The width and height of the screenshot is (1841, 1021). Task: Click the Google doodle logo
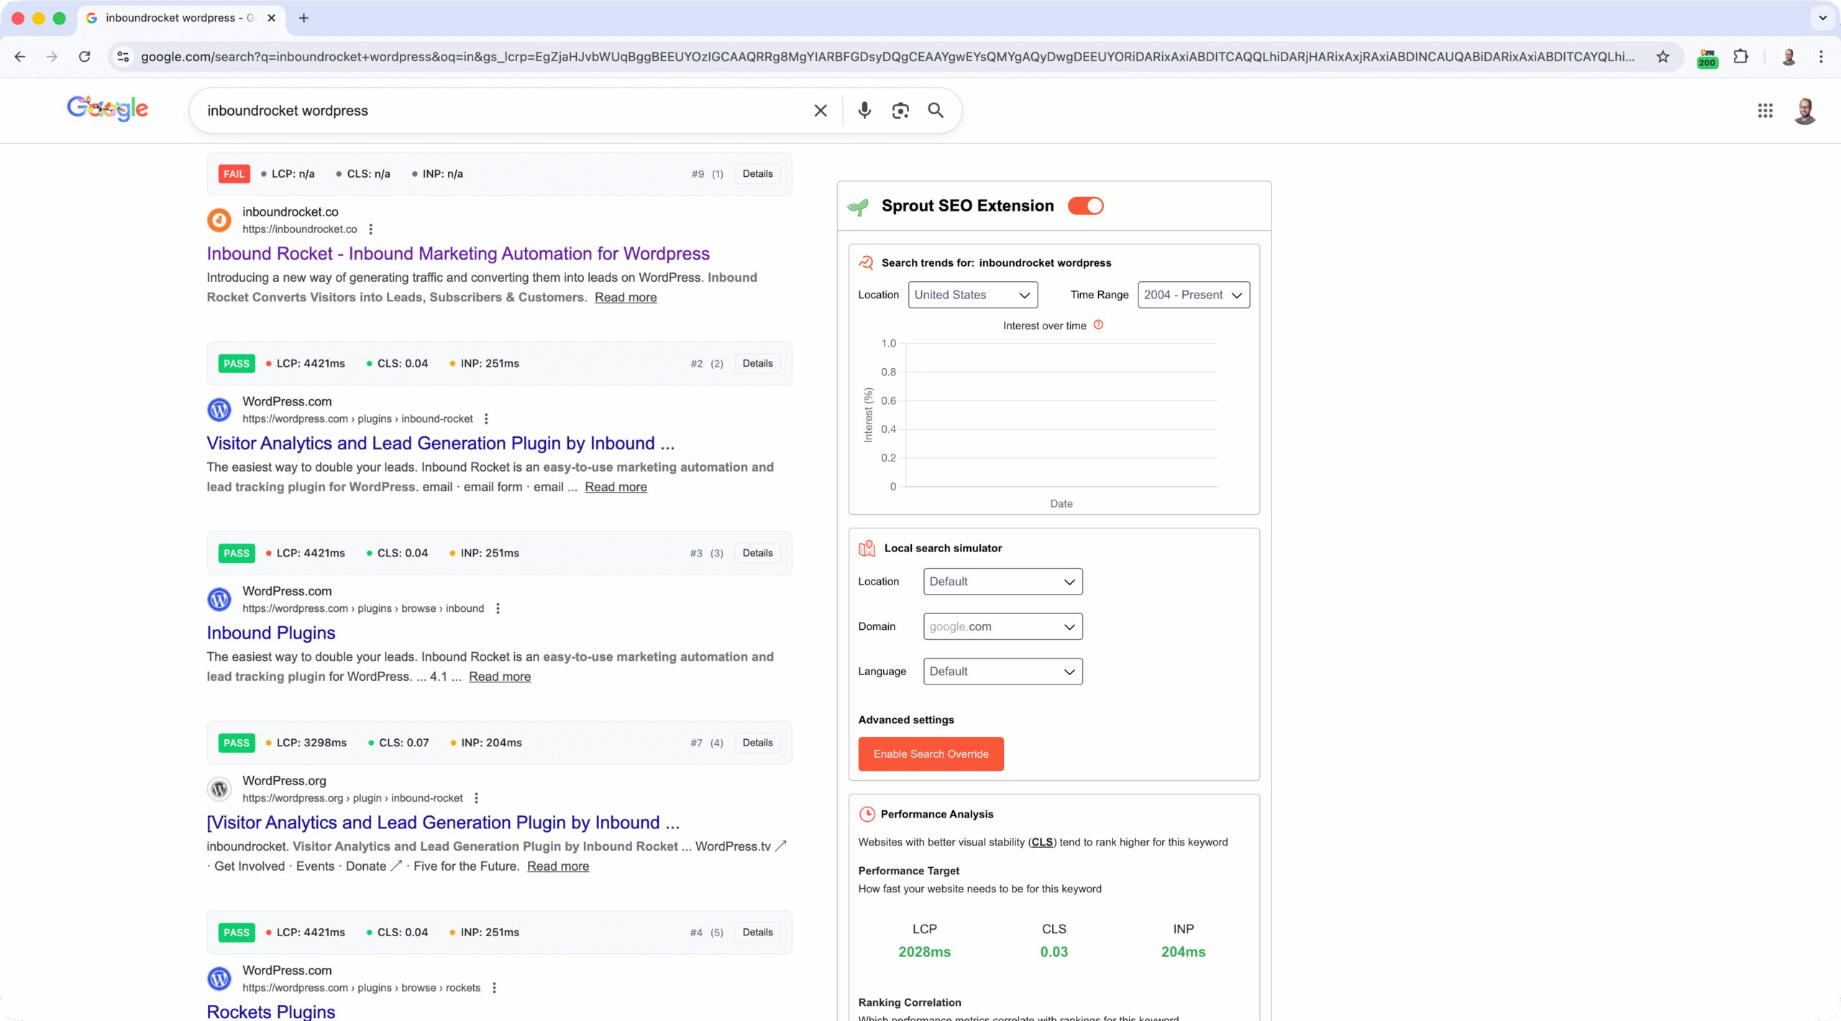[106, 108]
